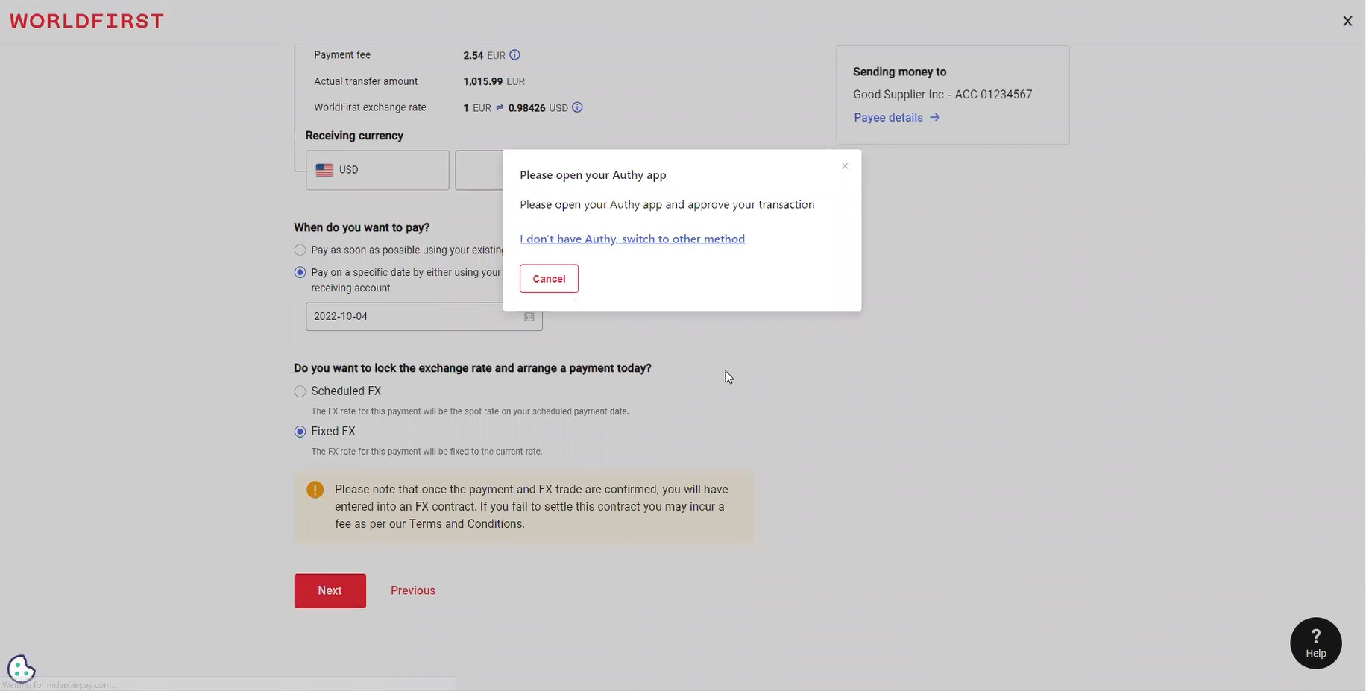Click the calendar icon on the date field

529,317
